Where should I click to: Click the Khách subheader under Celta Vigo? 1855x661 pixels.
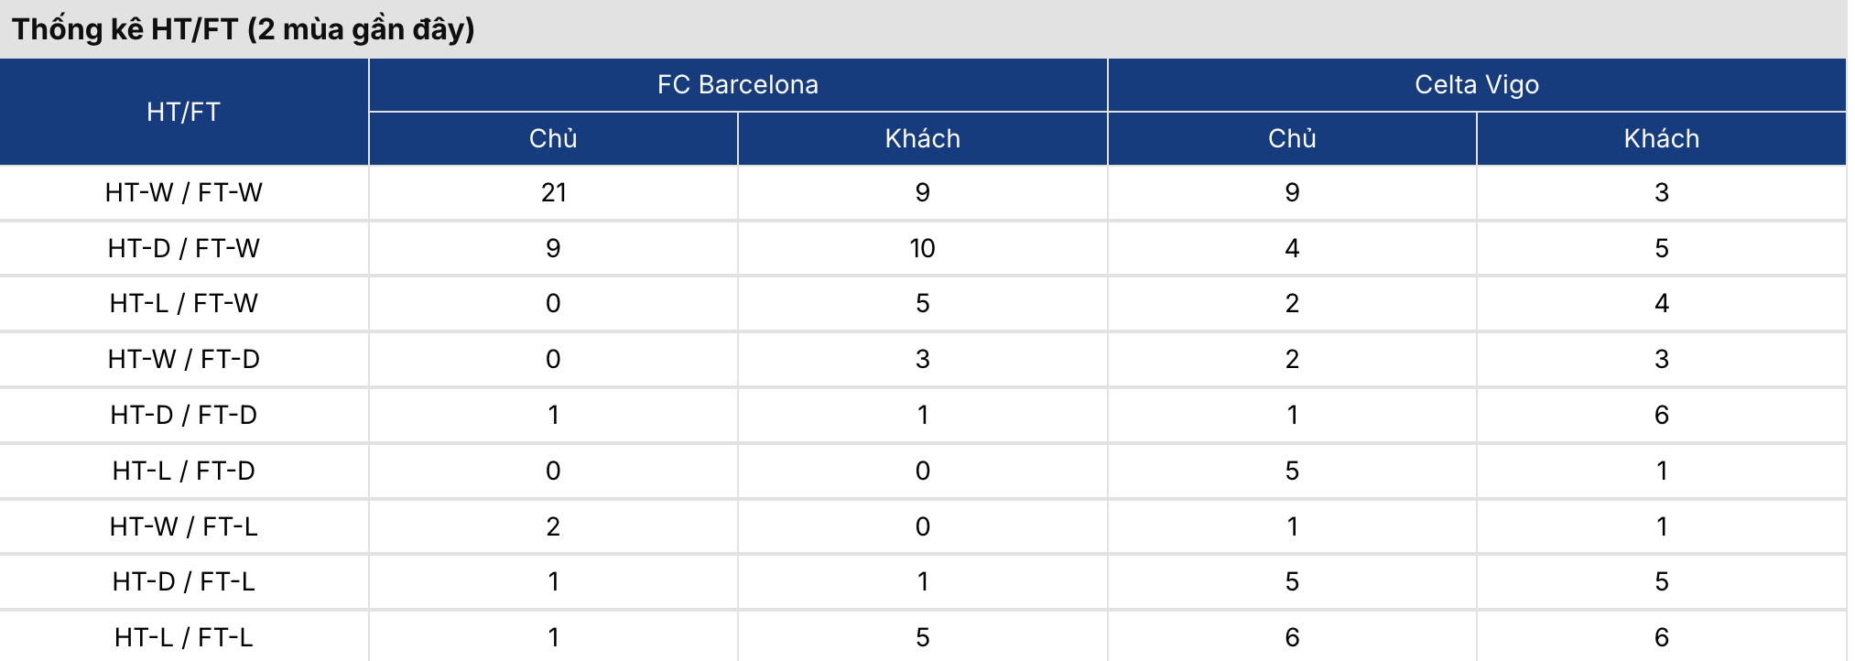(1661, 138)
